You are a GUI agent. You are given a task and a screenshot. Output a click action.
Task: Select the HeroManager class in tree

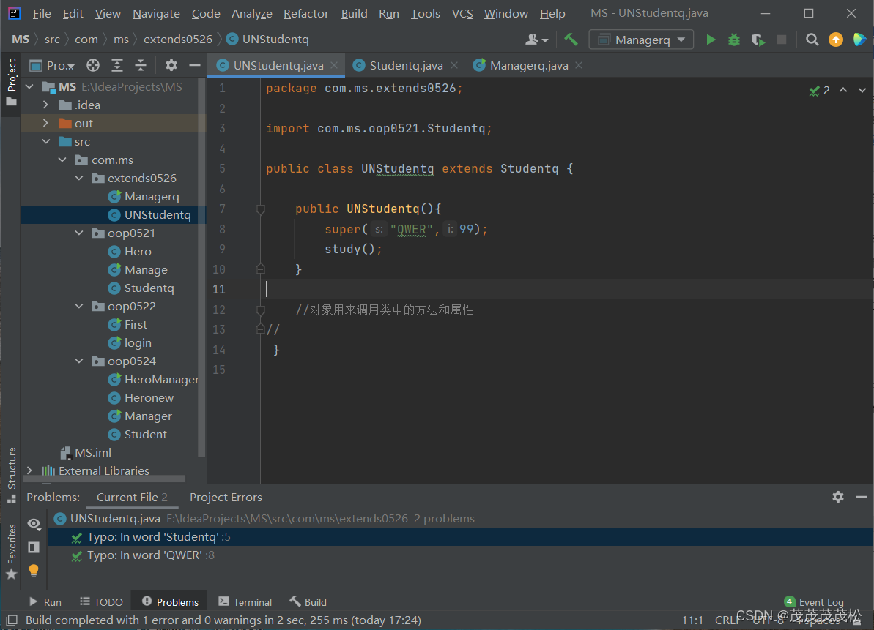161,380
